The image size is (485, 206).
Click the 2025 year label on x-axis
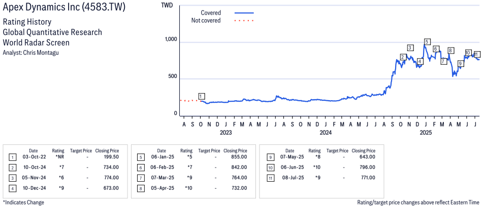point(426,133)
